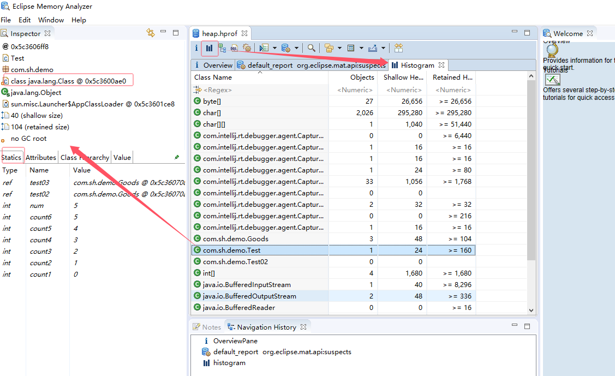The width and height of the screenshot is (615, 376).
Task: Click the lightbulb Overview icon in Welcome
Action: (x=552, y=50)
